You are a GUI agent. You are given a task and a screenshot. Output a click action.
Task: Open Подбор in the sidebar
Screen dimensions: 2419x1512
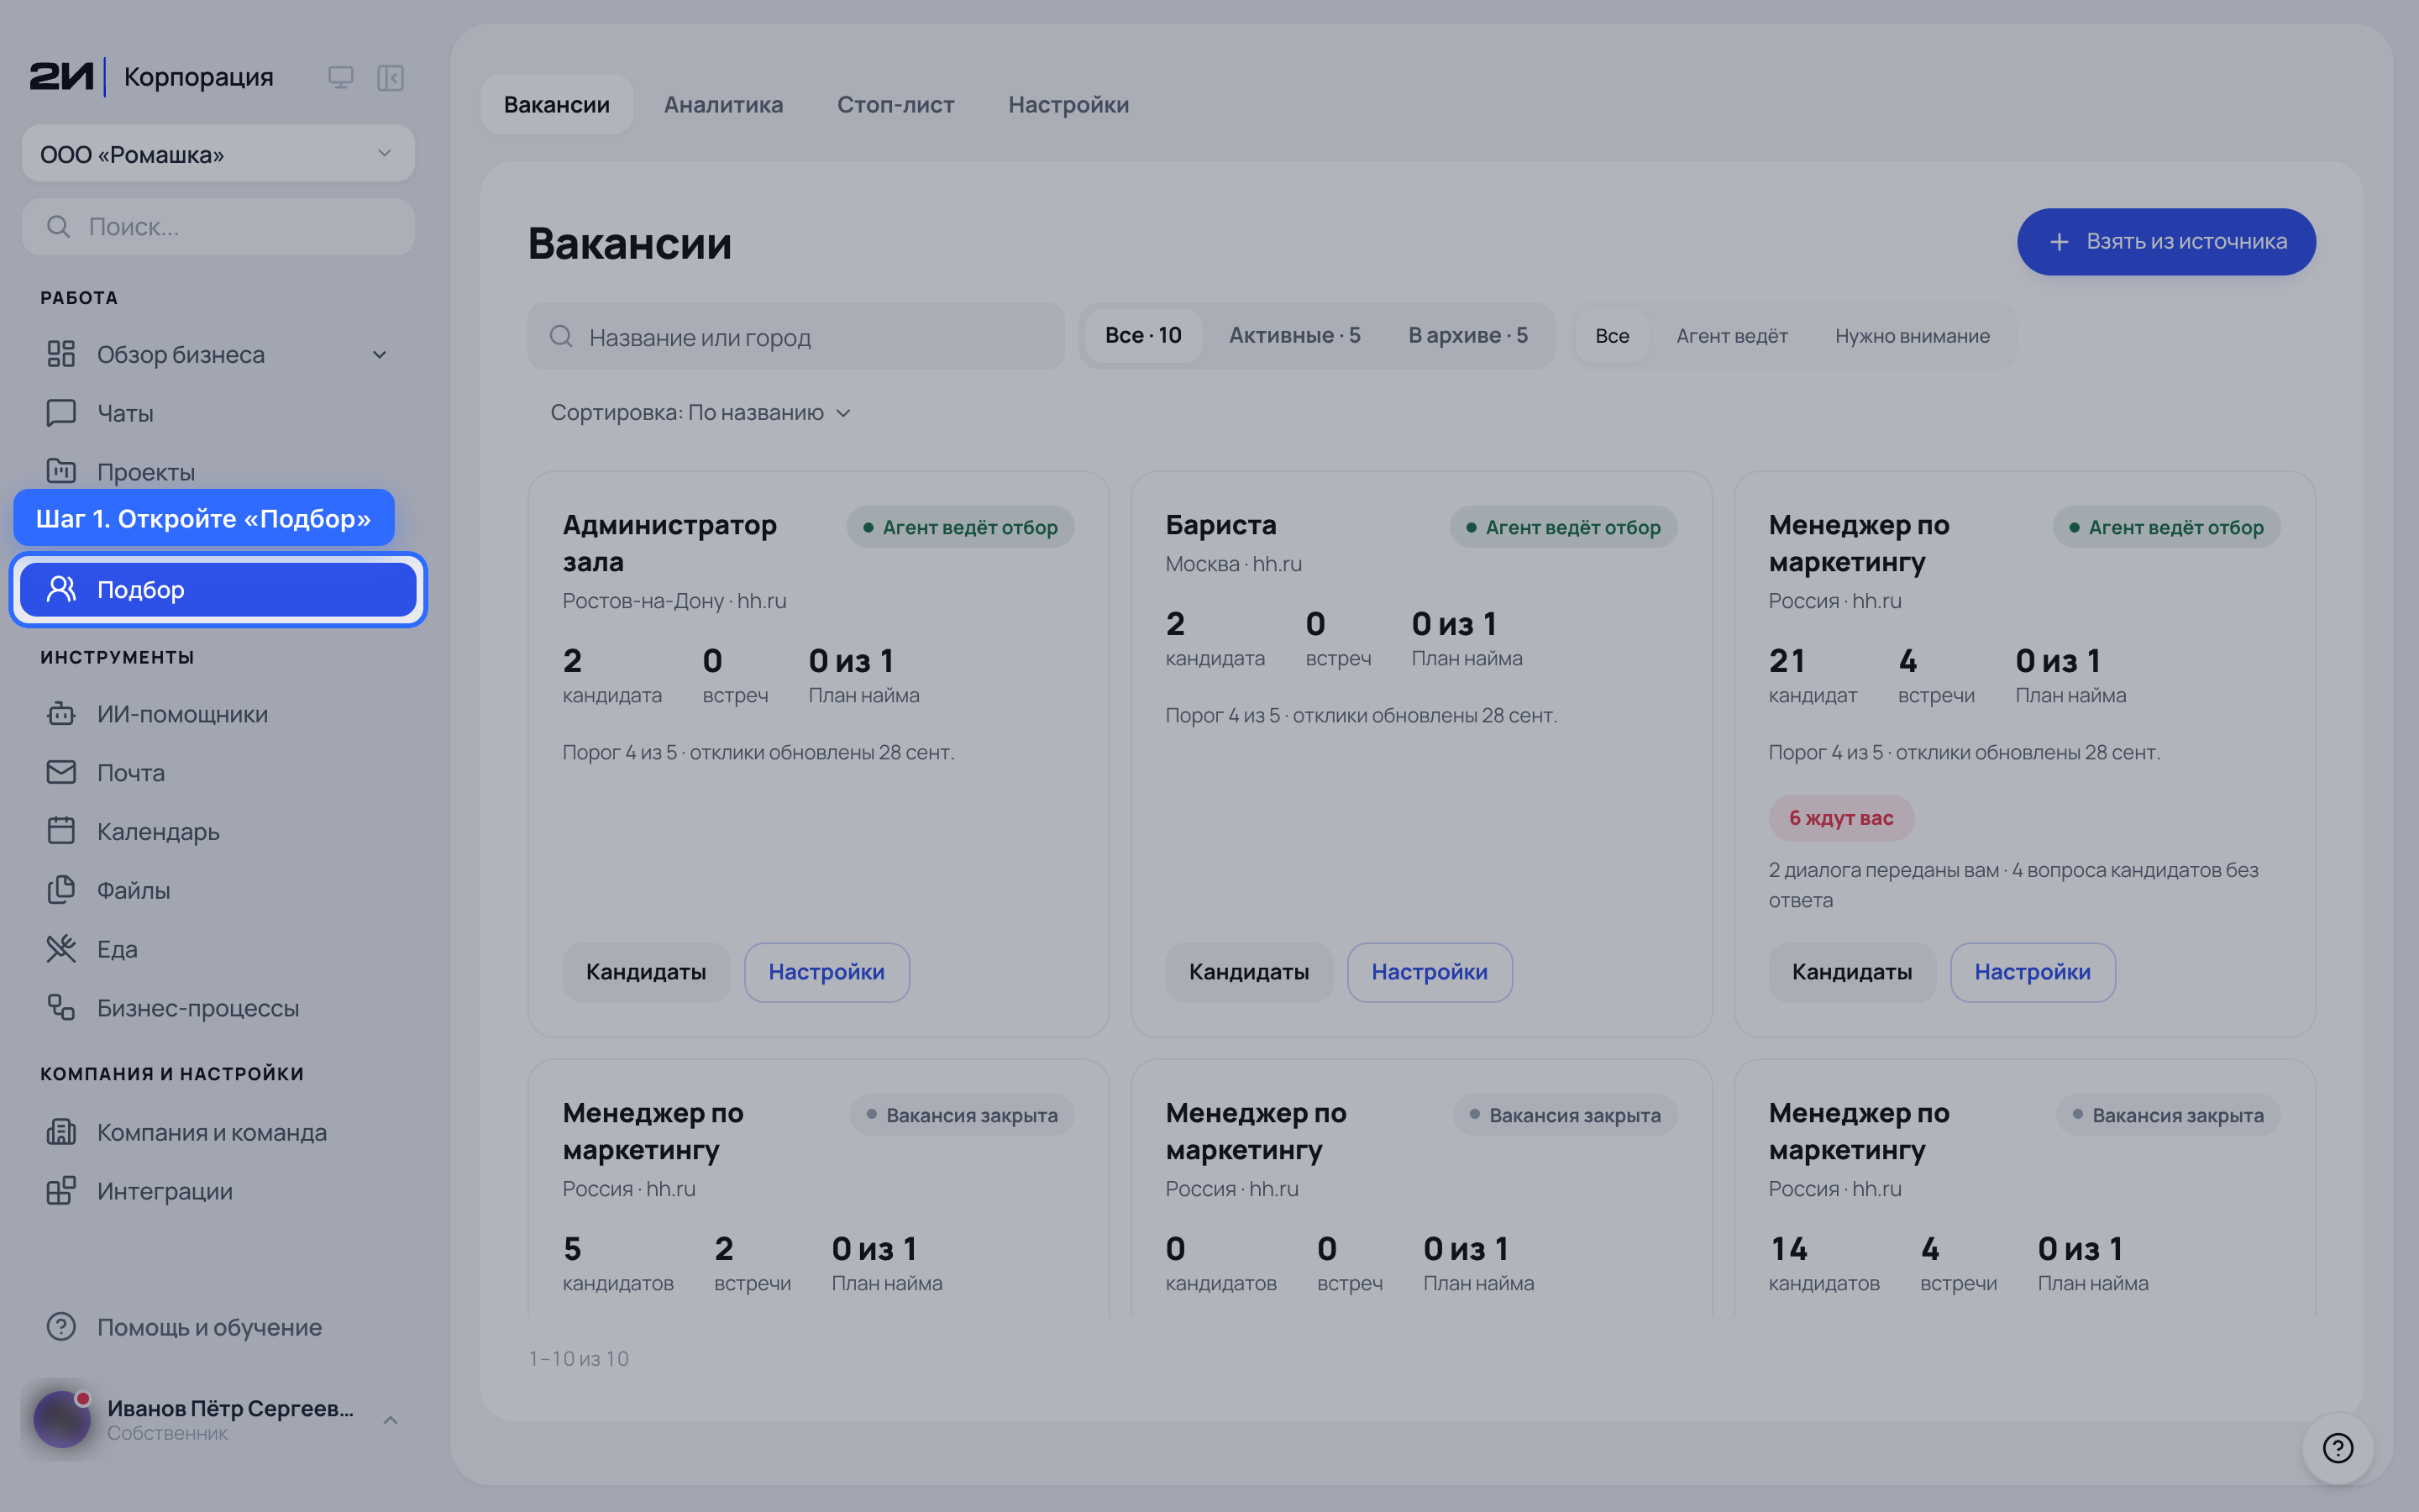pyautogui.click(x=218, y=589)
